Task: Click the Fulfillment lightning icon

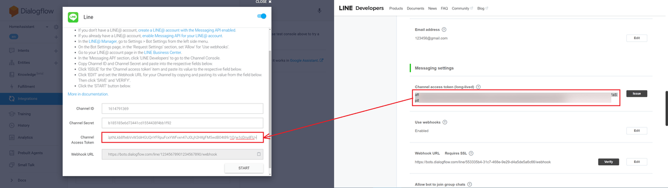Action: [x=12, y=86]
